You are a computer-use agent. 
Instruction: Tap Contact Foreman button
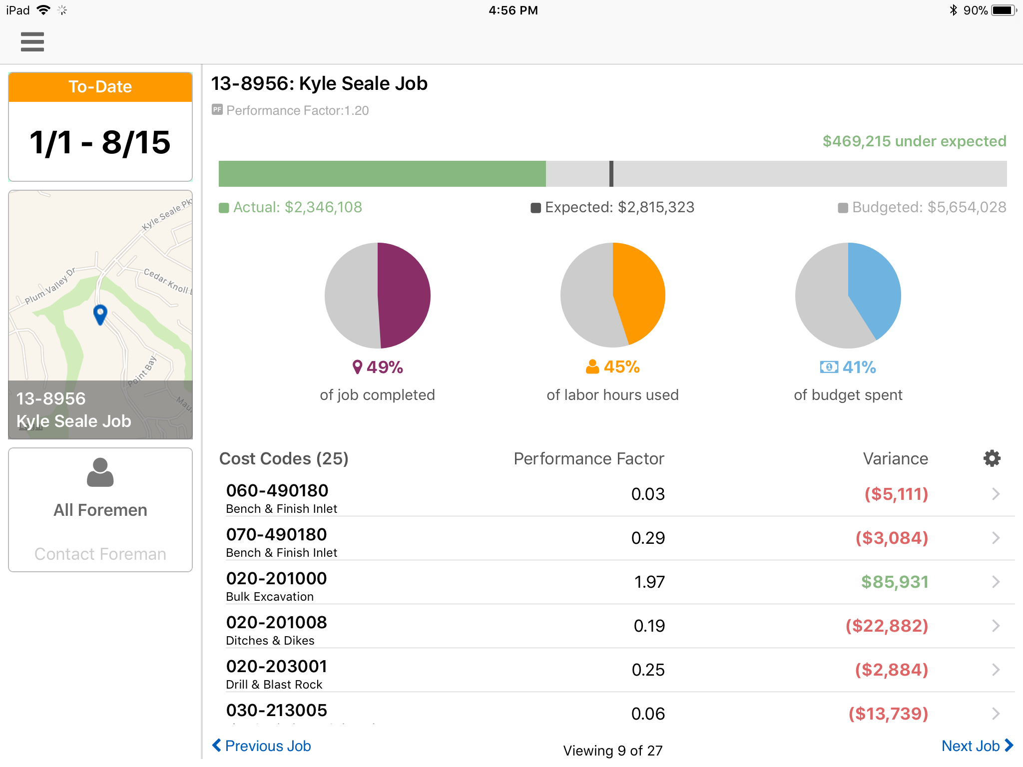click(x=100, y=554)
